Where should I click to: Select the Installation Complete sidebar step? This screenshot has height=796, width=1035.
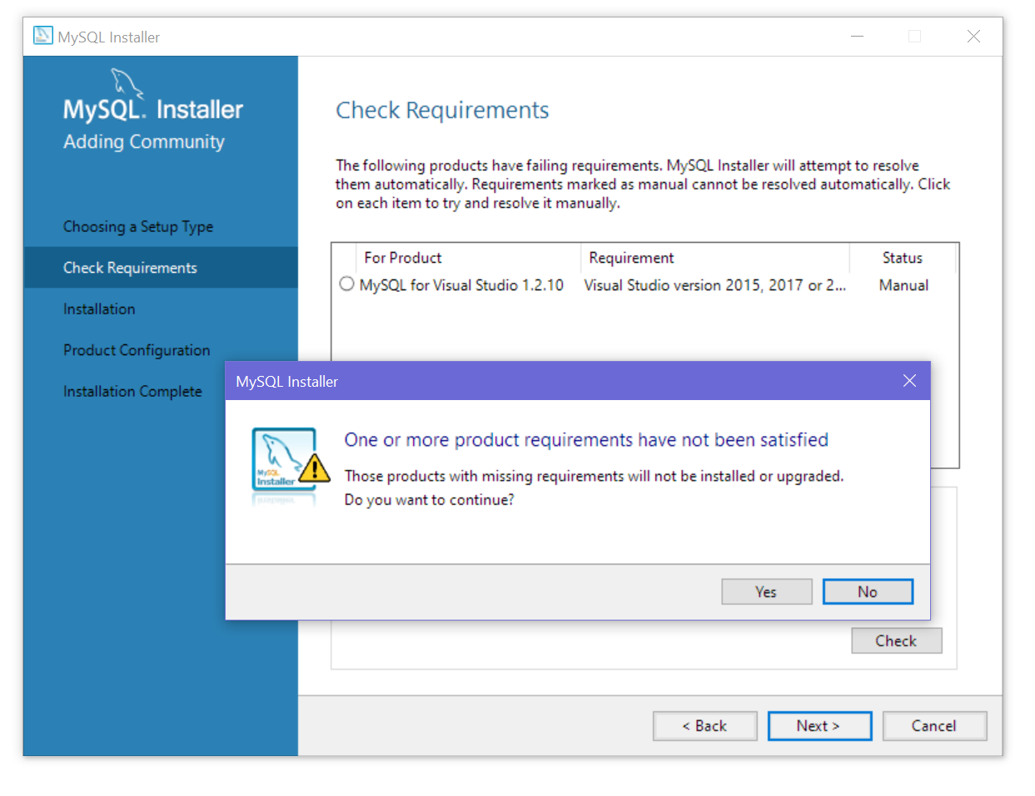(x=132, y=391)
